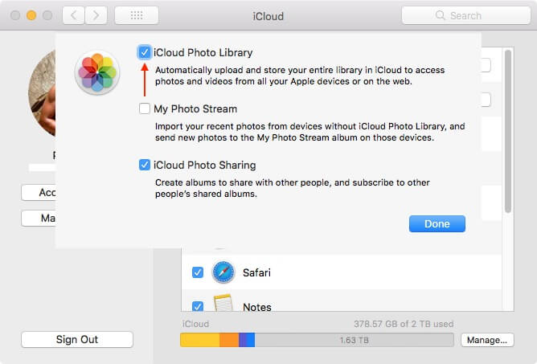Image resolution: width=537 pixels, height=364 pixels.
Task: Click the orange segment of the storage bar
Action: (229, 340)
